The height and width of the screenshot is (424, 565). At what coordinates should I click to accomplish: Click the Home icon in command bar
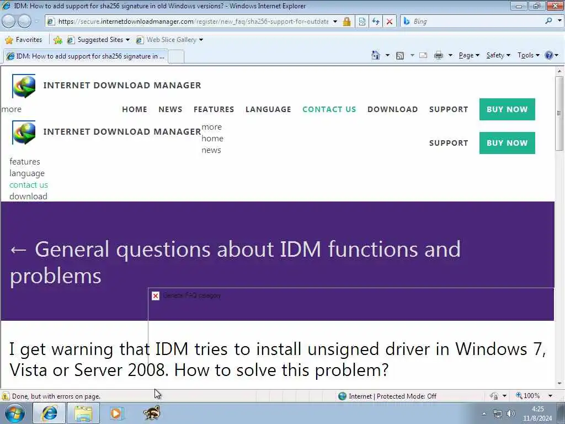coord(375,55)
